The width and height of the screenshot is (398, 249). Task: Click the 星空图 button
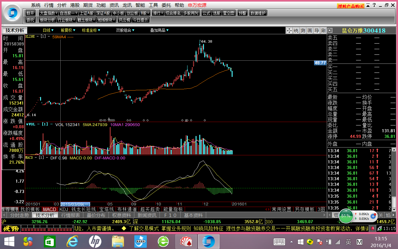click(229, 13)
